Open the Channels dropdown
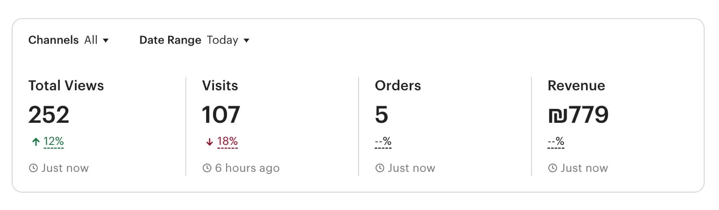Viewport: 719px width, 210px height. pyautogui.click(x=68, y=40)
